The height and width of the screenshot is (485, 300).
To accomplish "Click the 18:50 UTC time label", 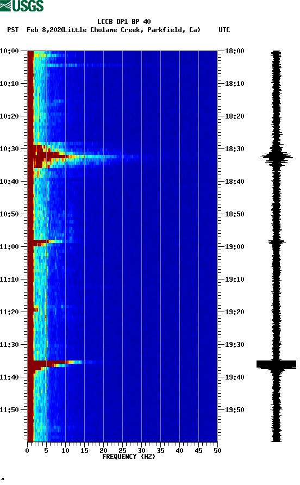I will coord(235,214).
